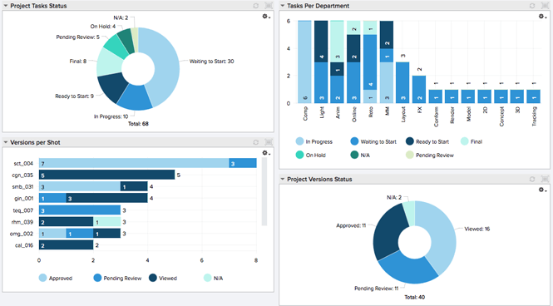
Task: Click the Comp department bar
Action: 304,62
